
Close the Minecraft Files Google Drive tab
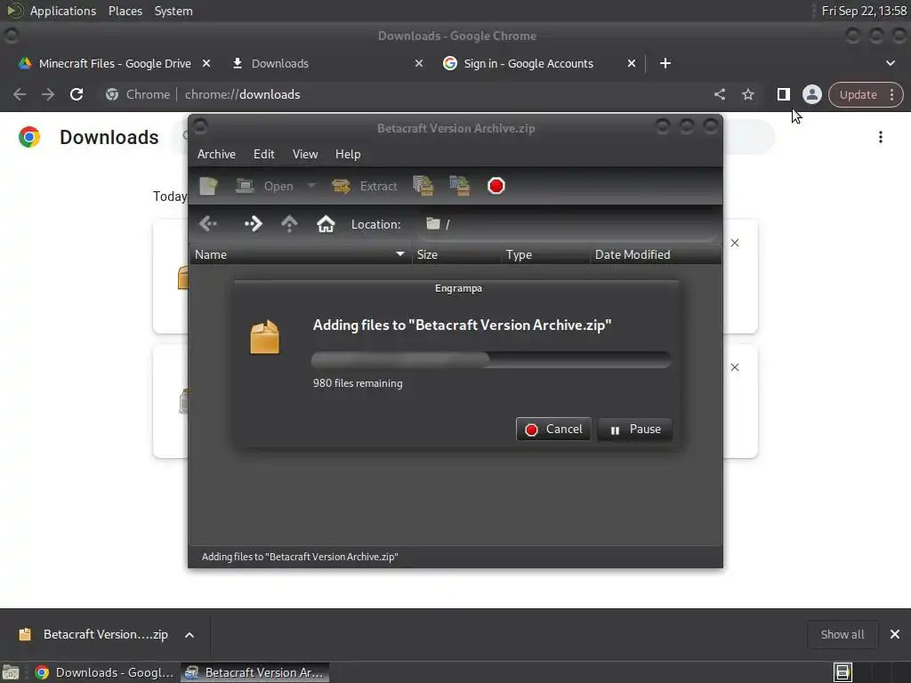pyautogui.click(x=206, y=63)
